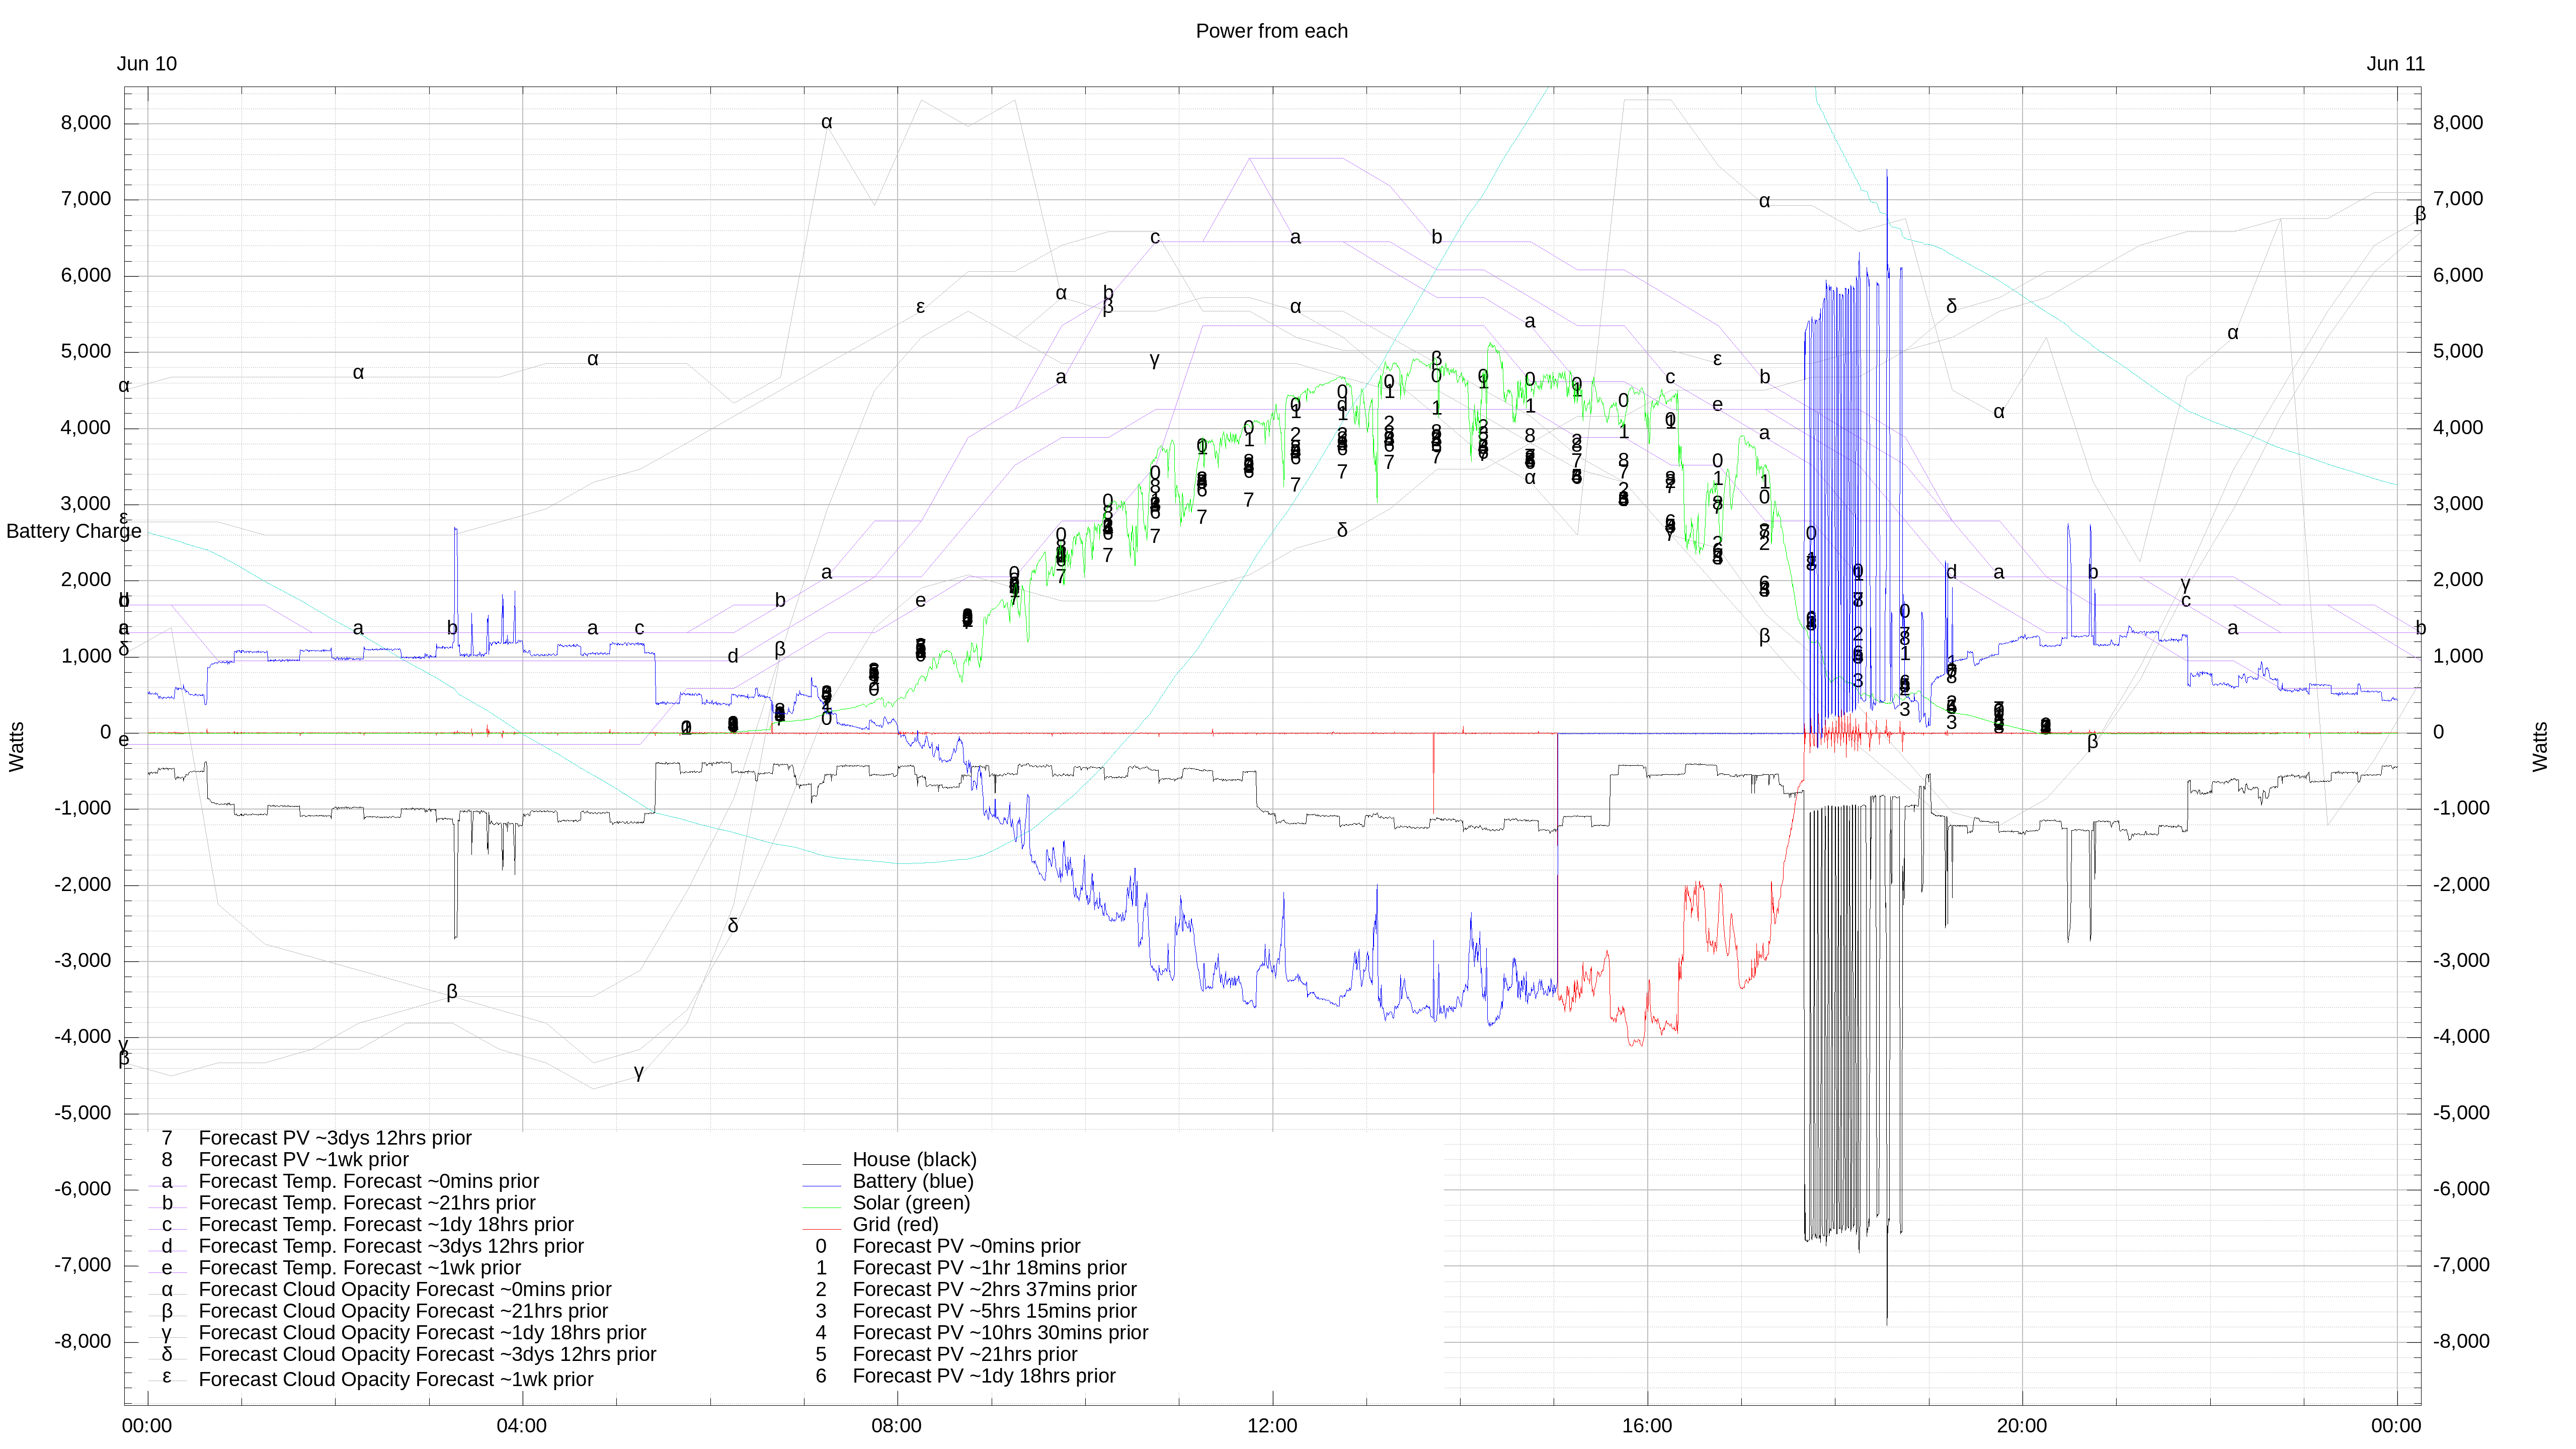Screen dimensions: 2576x1449
Task: Select legend entry 'Battery (blue)'
Action: 912,1181
